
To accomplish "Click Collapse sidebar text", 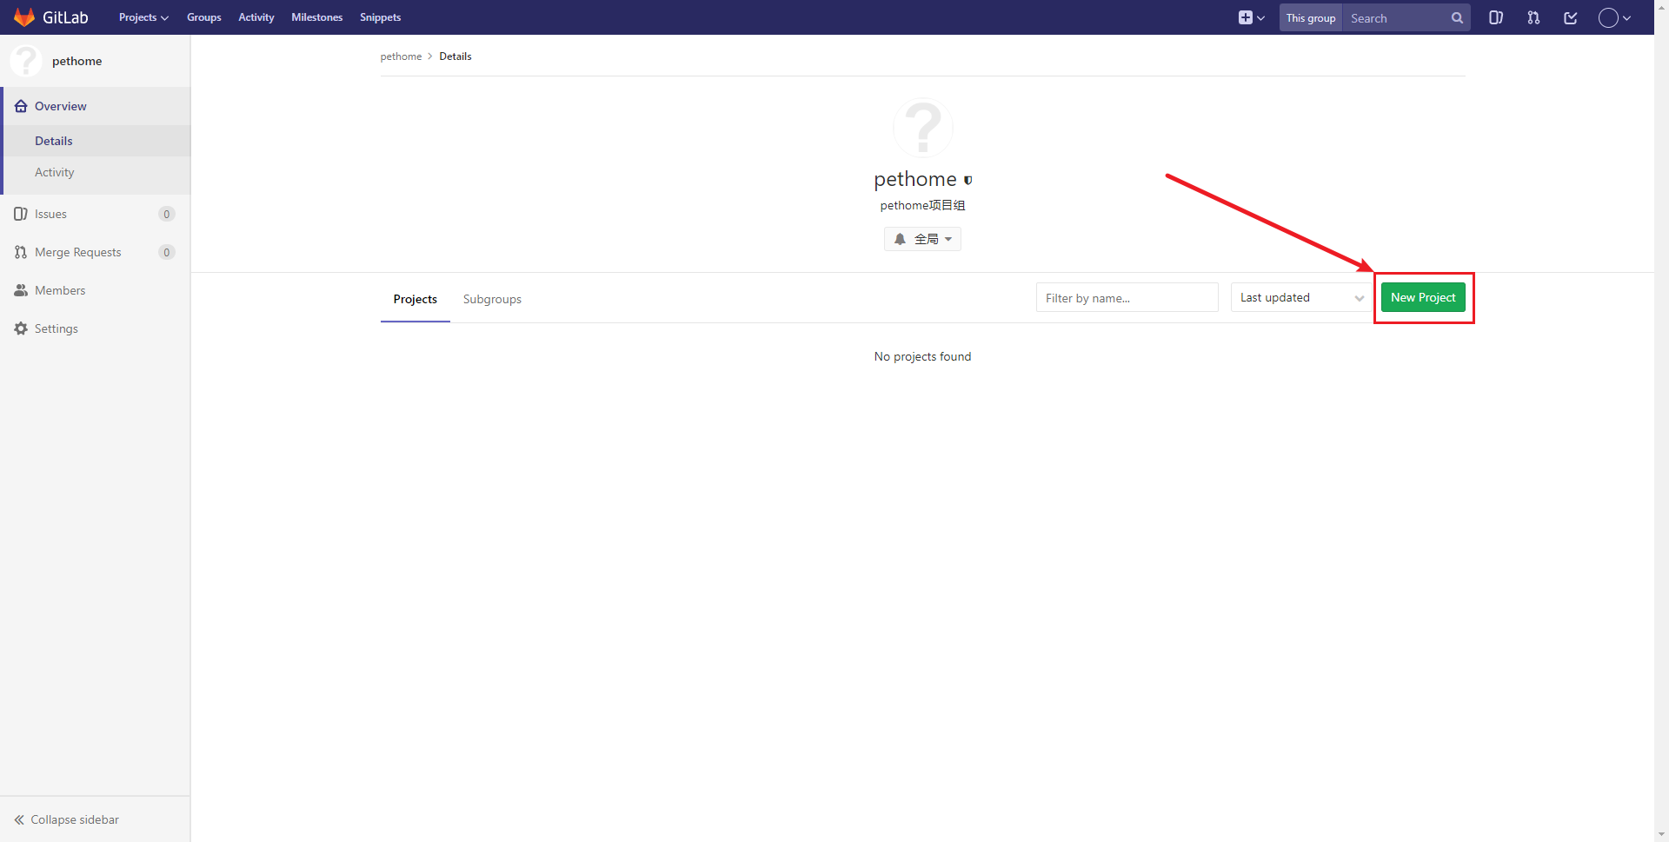I will [75, 819].
